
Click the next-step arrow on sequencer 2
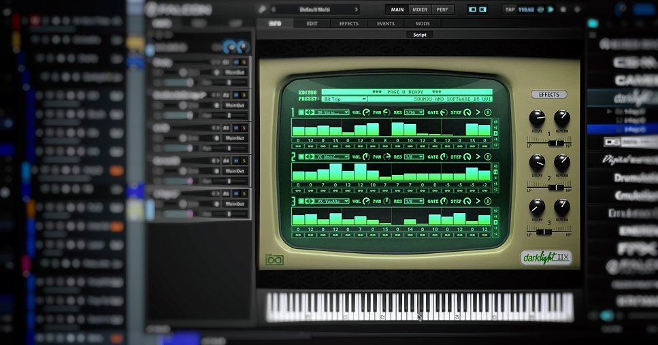coord(478,157)
